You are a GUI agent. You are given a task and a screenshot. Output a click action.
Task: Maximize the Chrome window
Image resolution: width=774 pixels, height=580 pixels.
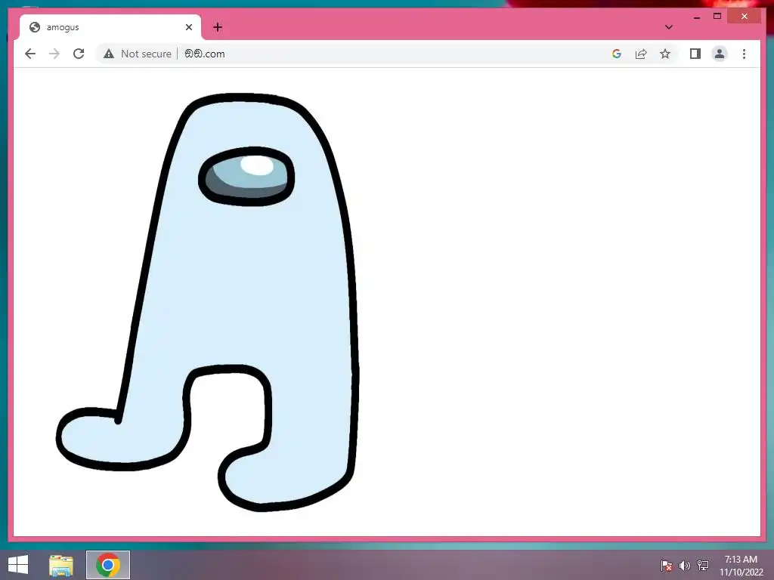coord(717,17)
